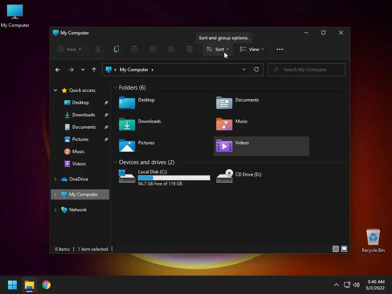
Task: Open the View layout dropdown
Action: coord(252,49)
